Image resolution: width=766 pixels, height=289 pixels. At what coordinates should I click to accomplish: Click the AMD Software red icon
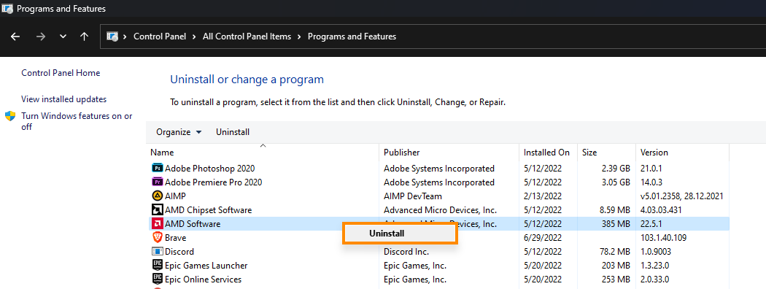coord(157,224)
